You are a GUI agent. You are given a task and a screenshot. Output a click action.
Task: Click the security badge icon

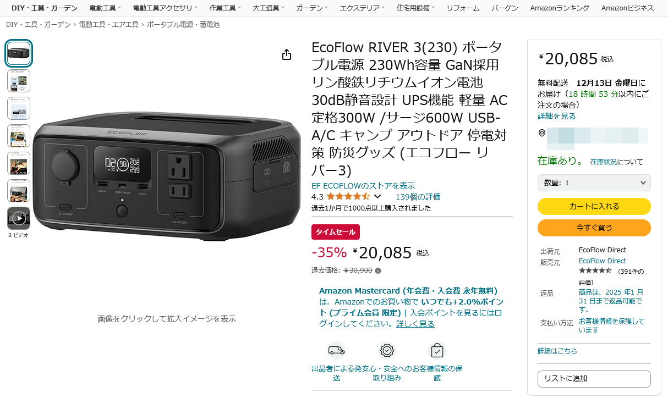pyautogui.click(x=387, y=350)
